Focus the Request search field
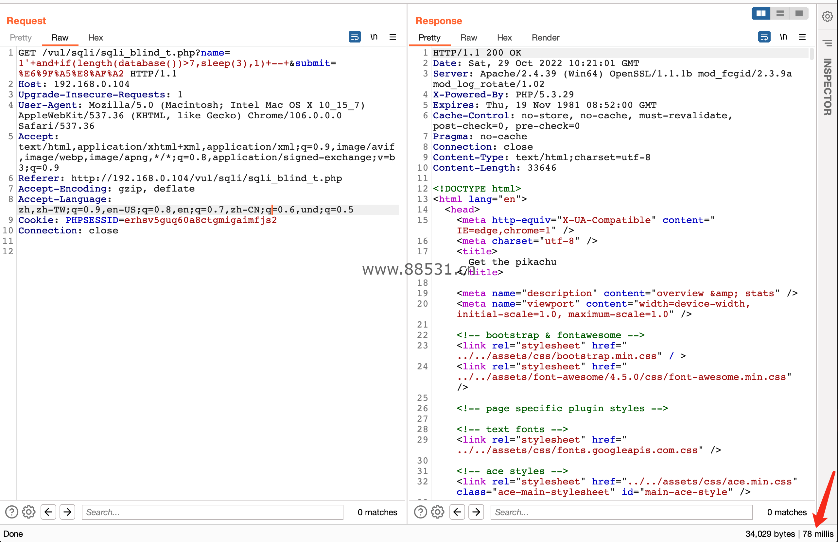This screenshot has width=838, height=542. 212,512
